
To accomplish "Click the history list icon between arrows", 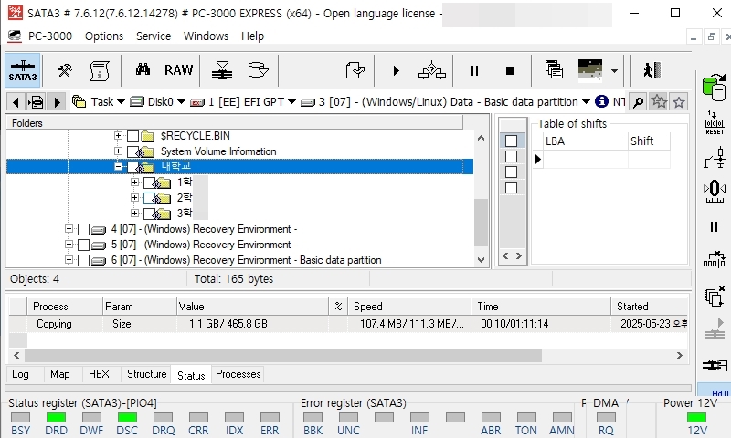I will point(37,102).
